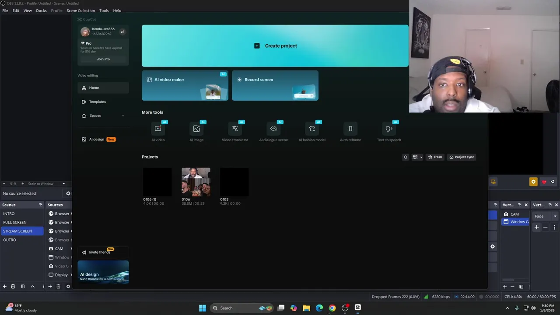Delete selected source with trash icon
Screen dimensions: 560x315
point(58,287)
